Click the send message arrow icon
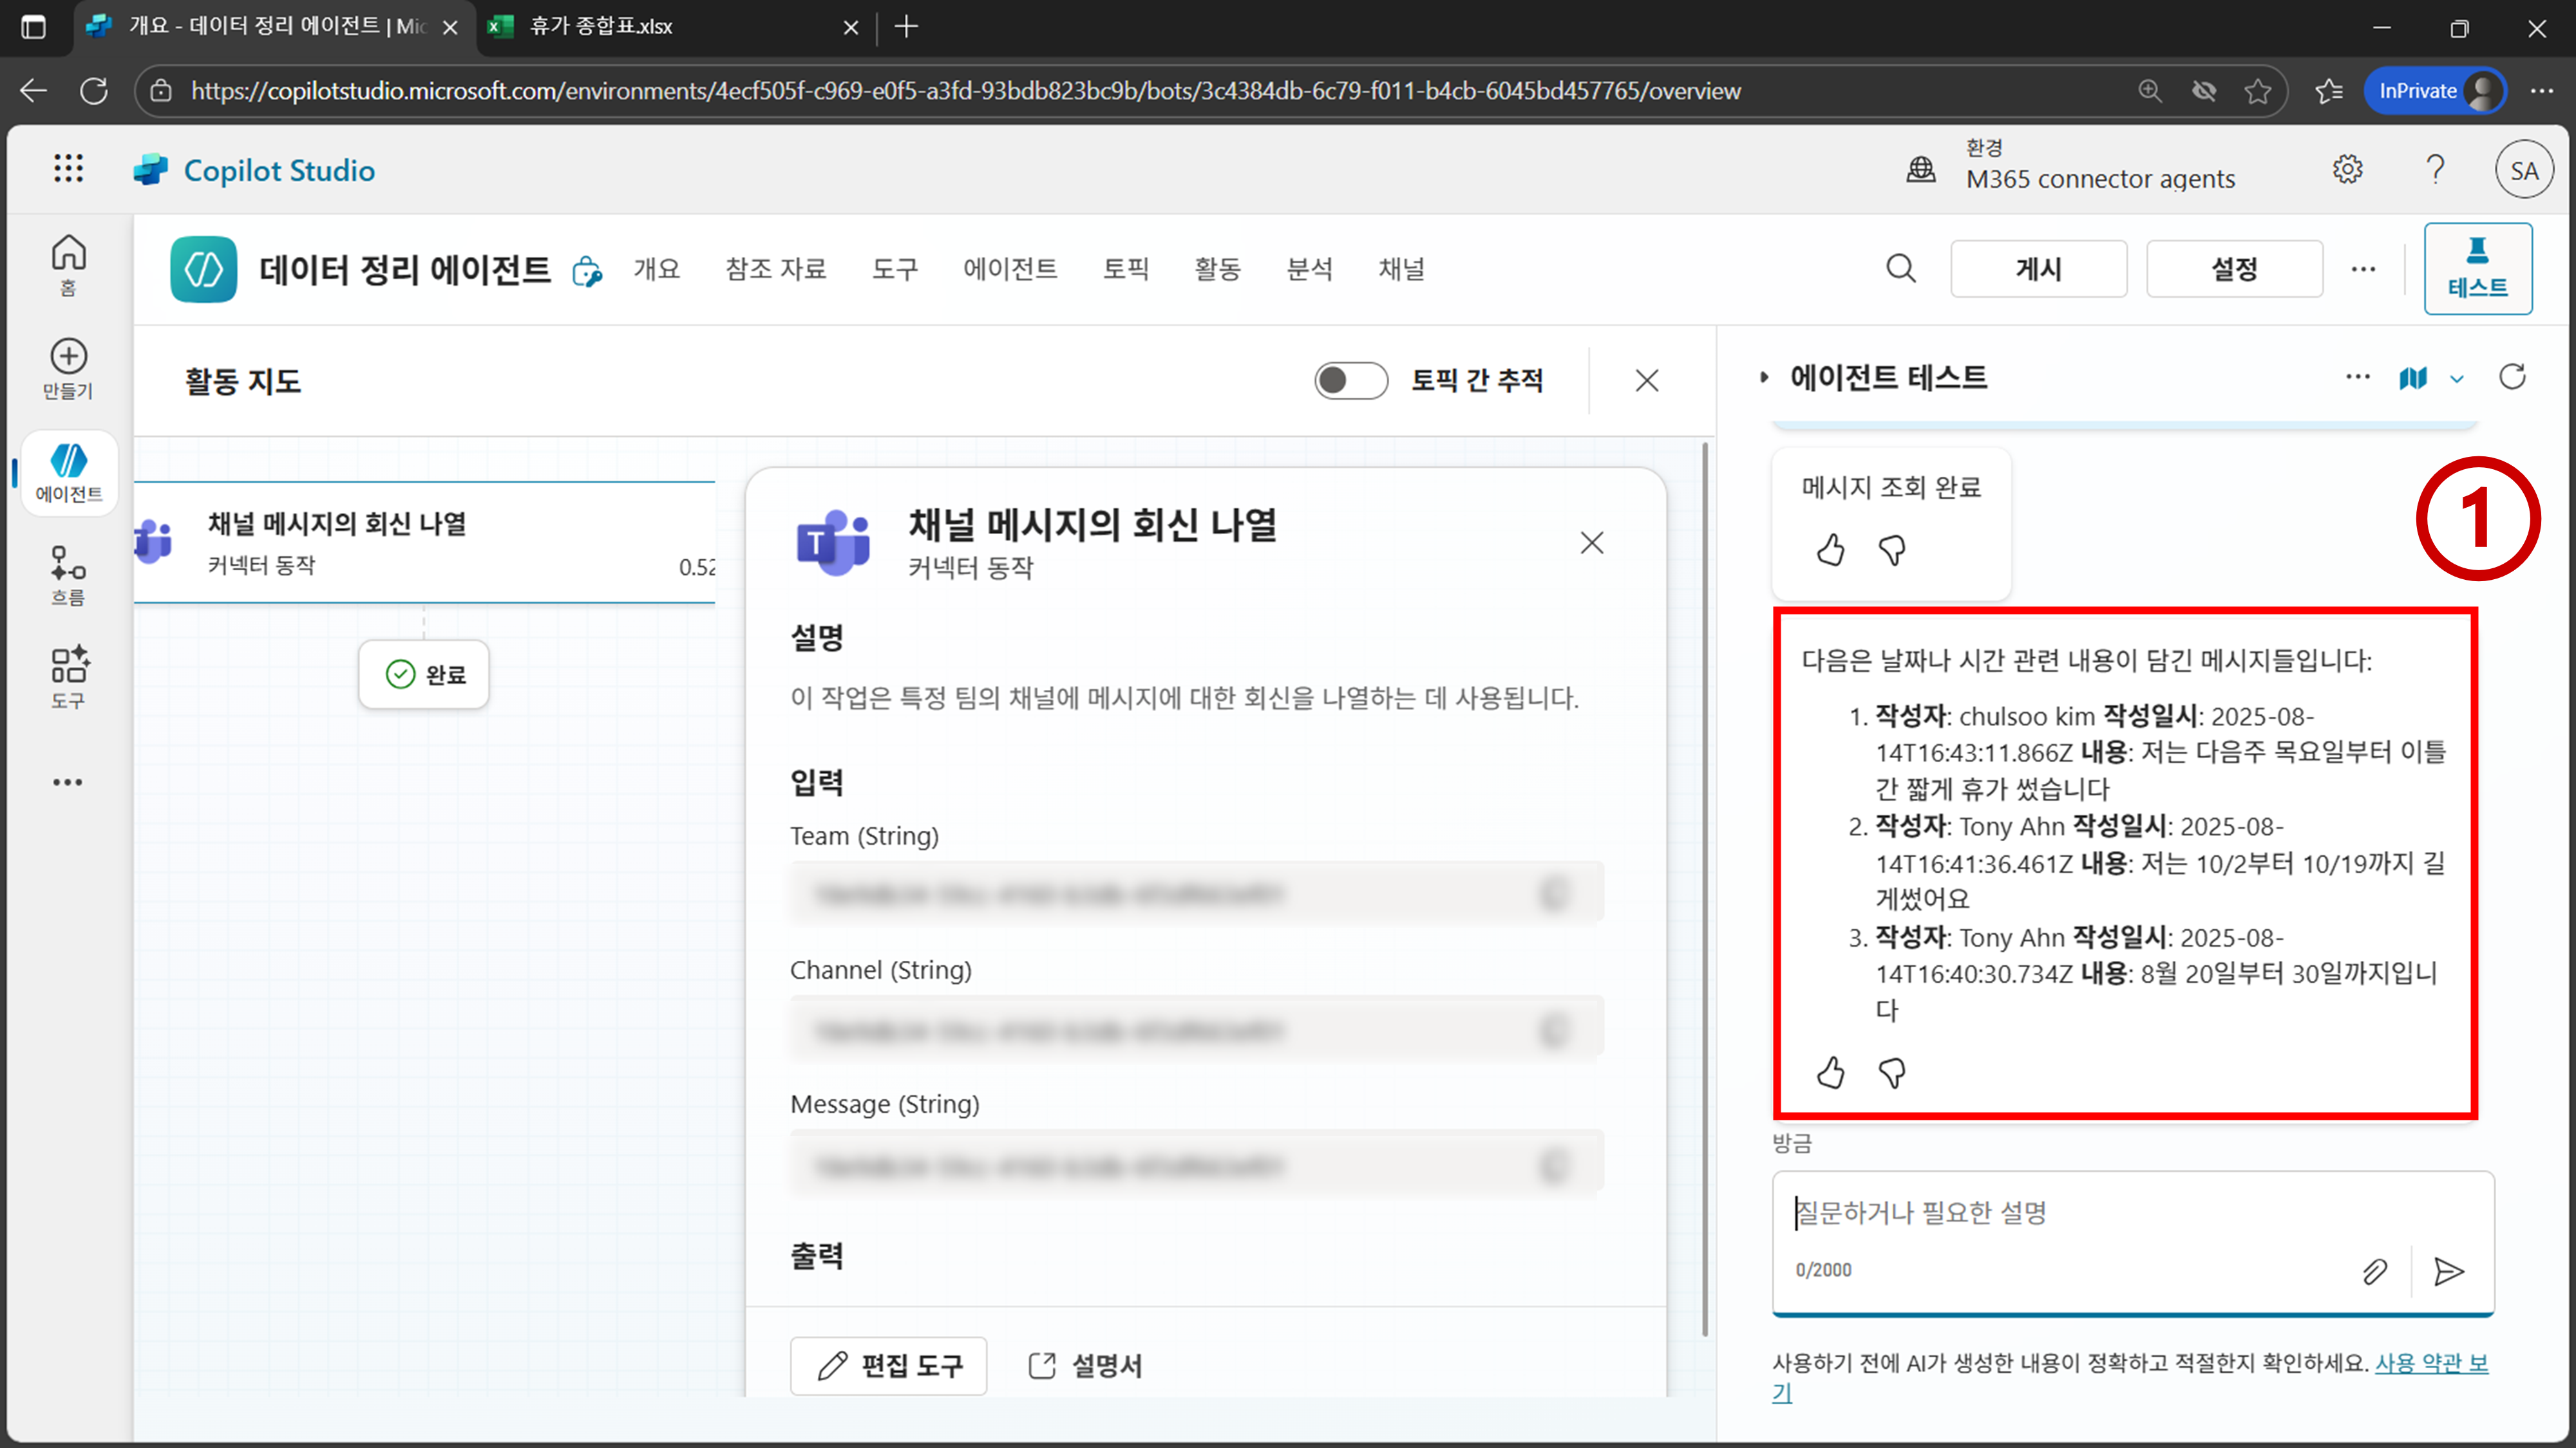This screenshot has width=2576, height=1448. pos(2448,1271)
